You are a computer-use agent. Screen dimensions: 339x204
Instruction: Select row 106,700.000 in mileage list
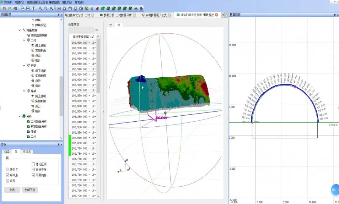pyautogui.click(x=83, y=196)
